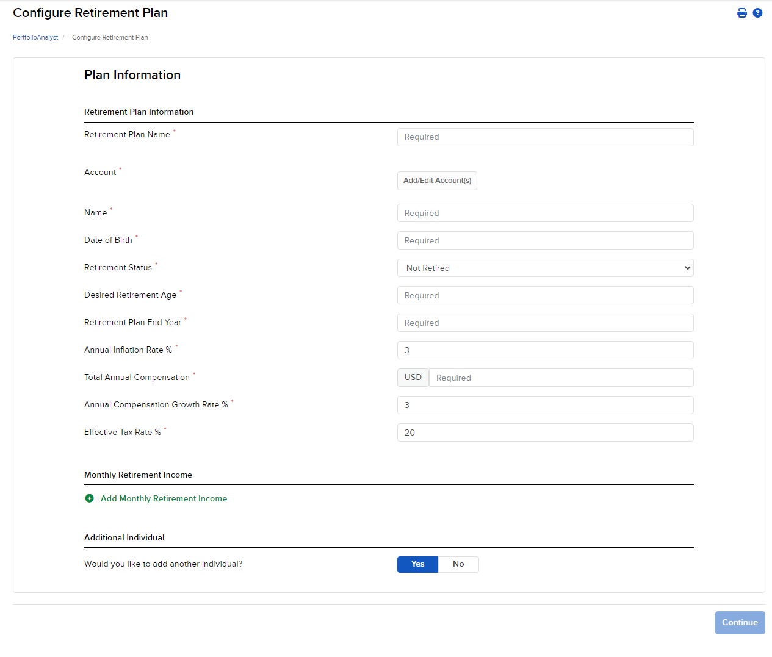Click the Configure Retirement Plan breadcrumb
The width and height of the screenshot is (772, 657).
[110, 37]
